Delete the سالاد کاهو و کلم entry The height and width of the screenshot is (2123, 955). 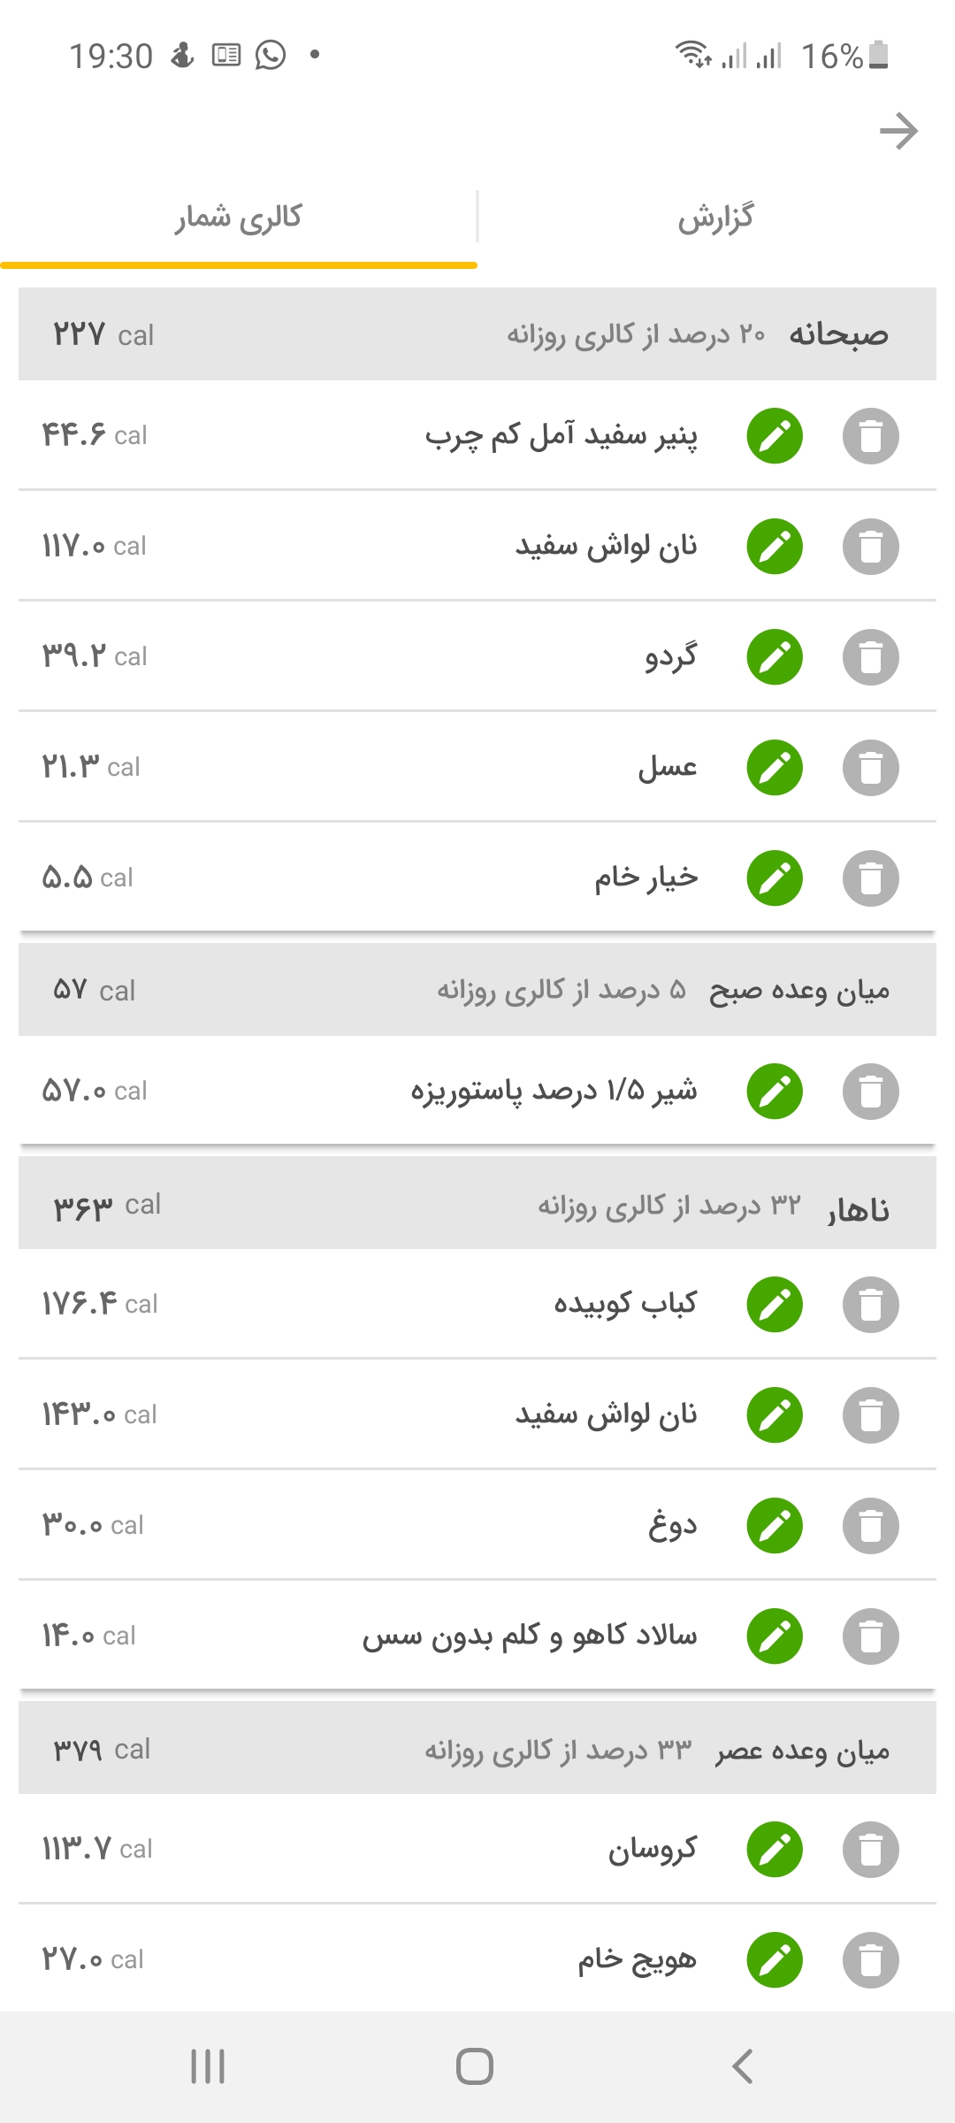coord(870,1636)
